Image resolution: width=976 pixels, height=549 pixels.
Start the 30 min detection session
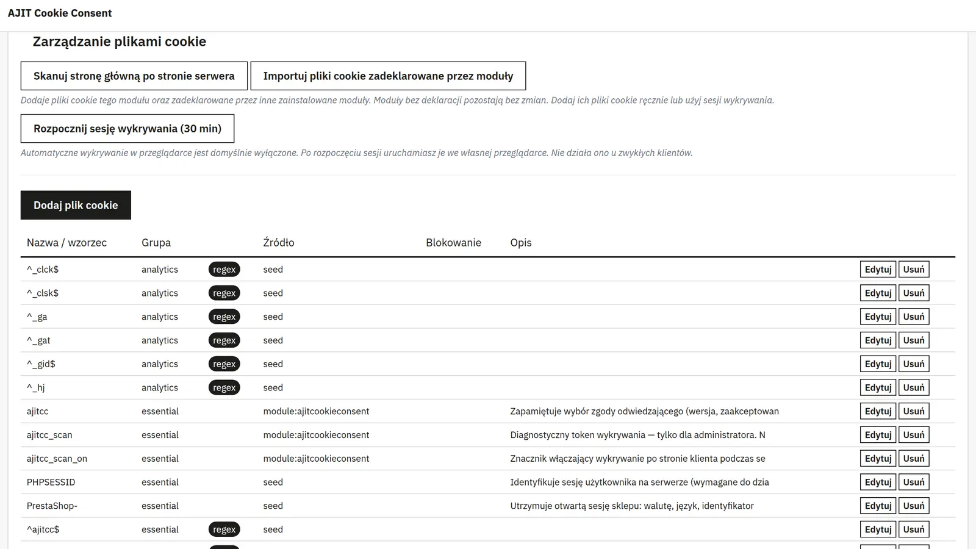(x=127, y=129)
